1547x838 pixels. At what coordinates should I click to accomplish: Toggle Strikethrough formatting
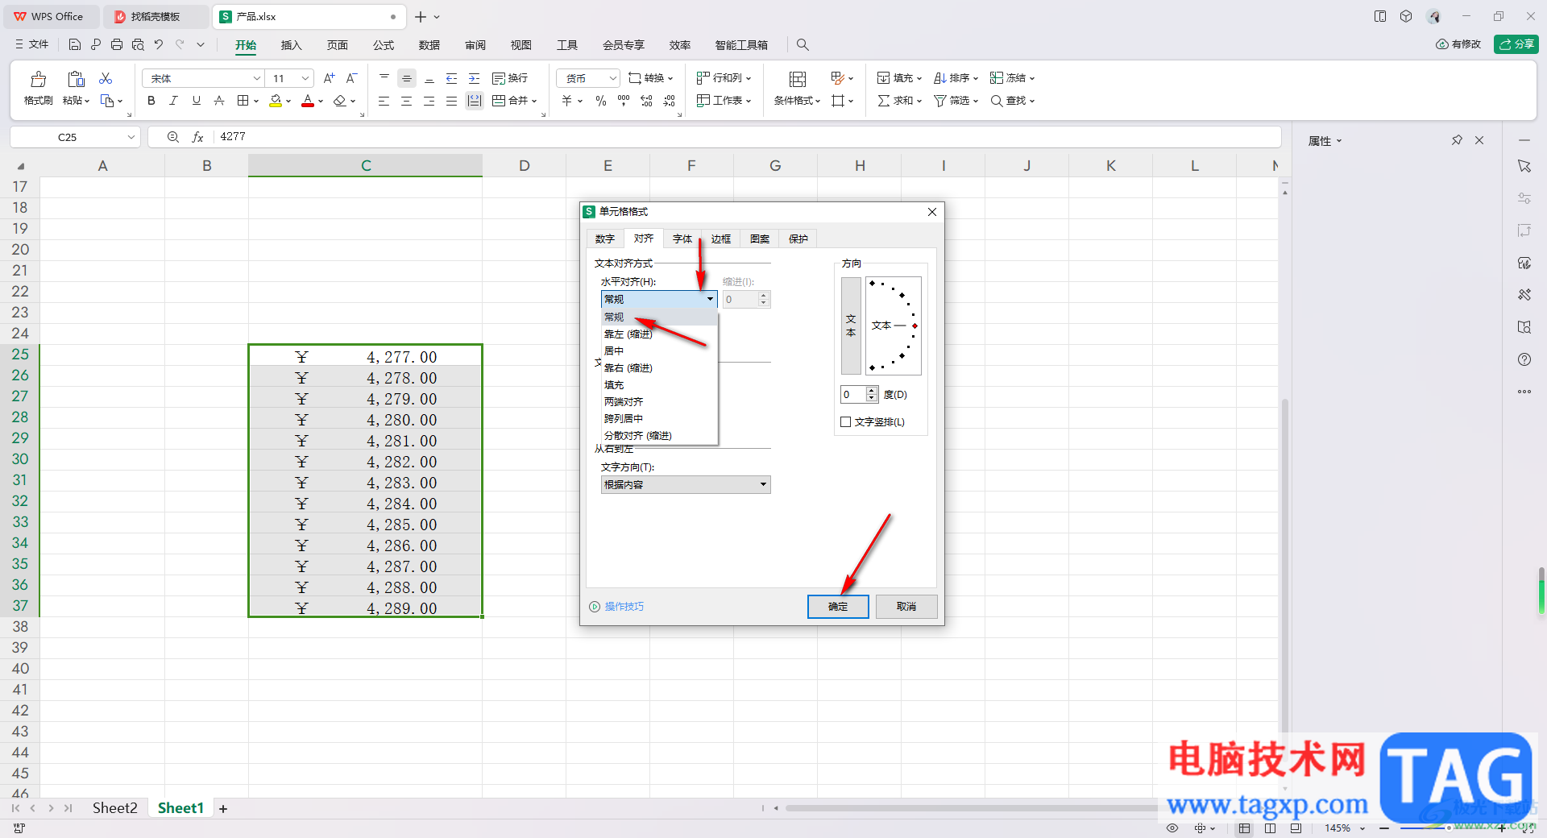pos(218,101)
